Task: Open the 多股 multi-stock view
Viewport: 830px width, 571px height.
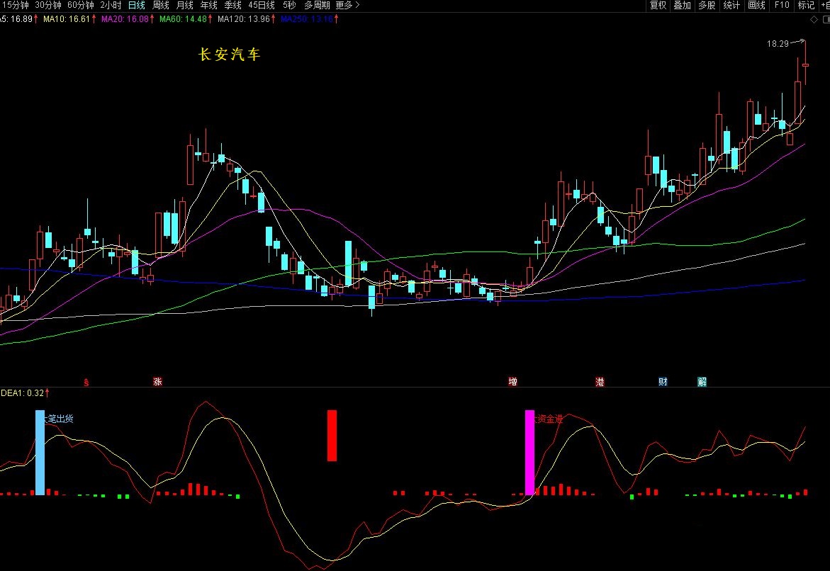Action: [x=707, y=5]
